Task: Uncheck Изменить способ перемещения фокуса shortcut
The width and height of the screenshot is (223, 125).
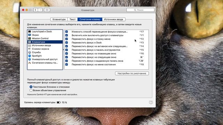Action: (x=67, y=32)
